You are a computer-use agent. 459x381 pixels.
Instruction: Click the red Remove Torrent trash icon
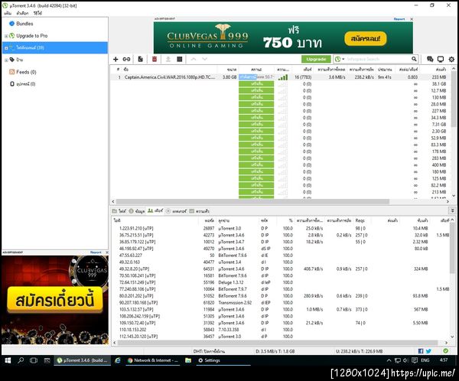(x=155, y=59)
